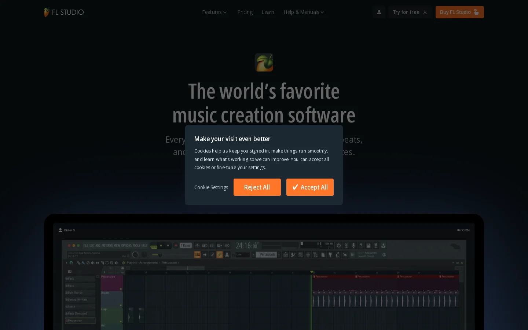Expand the Help & Manuals menu
The width and height of the screenshot is (528, 330).
304,12
